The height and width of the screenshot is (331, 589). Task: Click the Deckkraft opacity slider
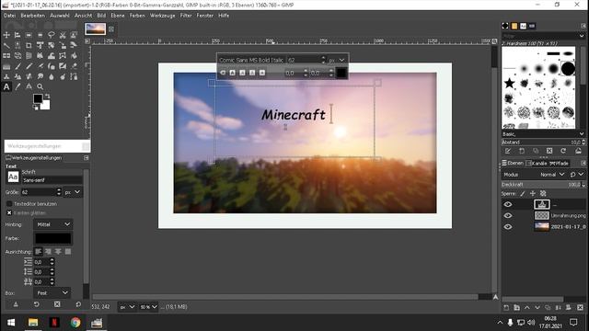tap(541, 184)
